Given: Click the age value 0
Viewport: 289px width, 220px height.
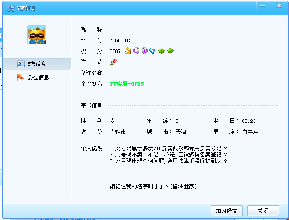Looking at the screenshot, I should [177, 121].
